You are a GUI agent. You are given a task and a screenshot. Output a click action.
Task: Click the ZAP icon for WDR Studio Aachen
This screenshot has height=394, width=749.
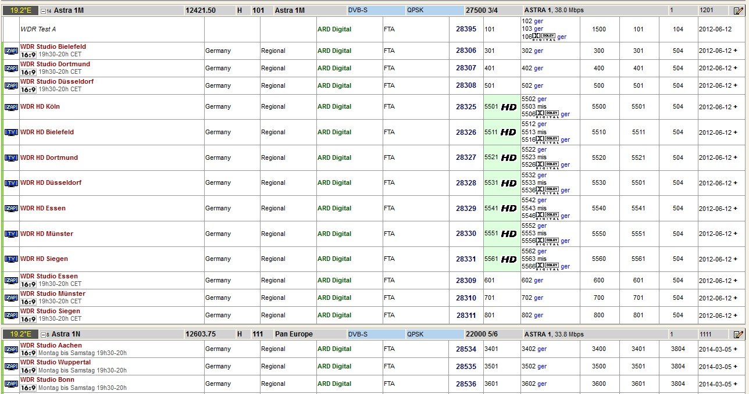coord(11,349)
